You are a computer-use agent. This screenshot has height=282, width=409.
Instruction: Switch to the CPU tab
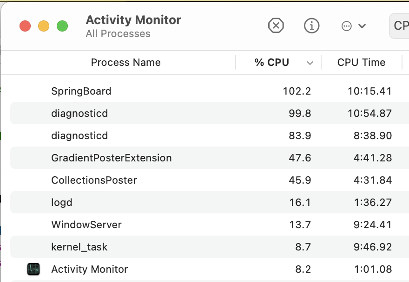click(x=400, y=26)
